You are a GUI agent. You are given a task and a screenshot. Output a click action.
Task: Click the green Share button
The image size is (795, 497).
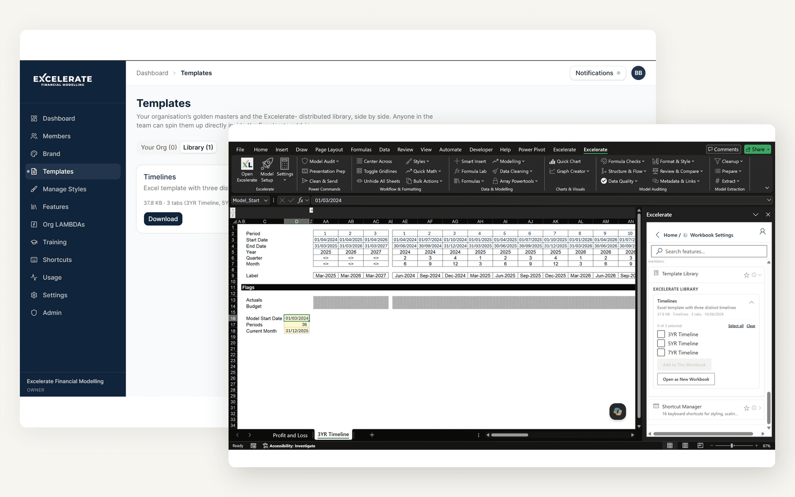[x=757, y=149]
